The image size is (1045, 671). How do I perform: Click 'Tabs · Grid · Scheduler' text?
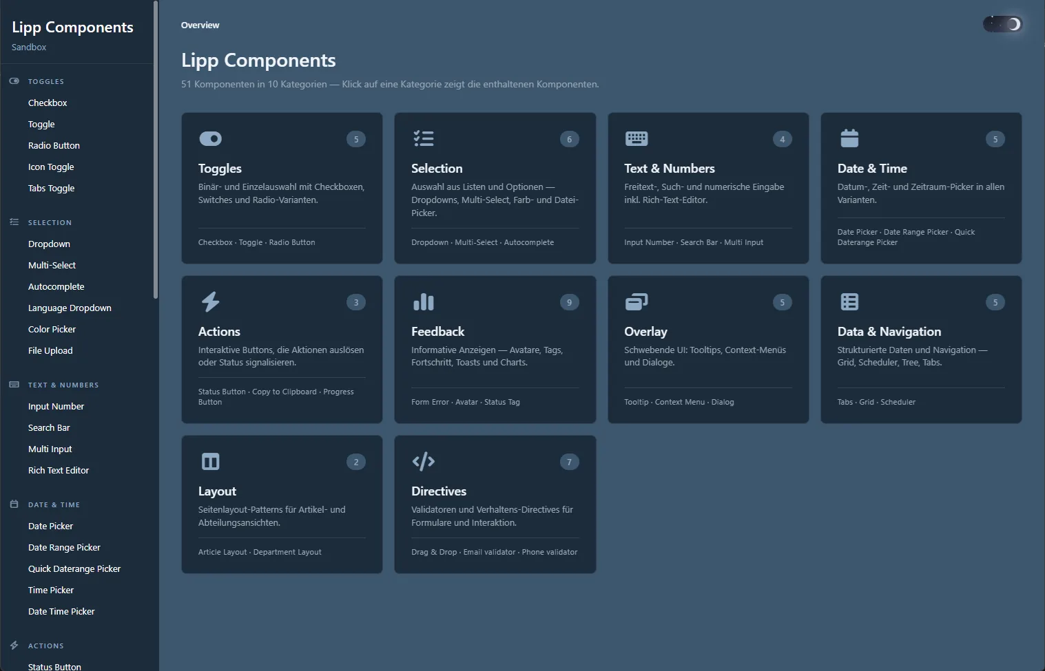coord(876,402)
